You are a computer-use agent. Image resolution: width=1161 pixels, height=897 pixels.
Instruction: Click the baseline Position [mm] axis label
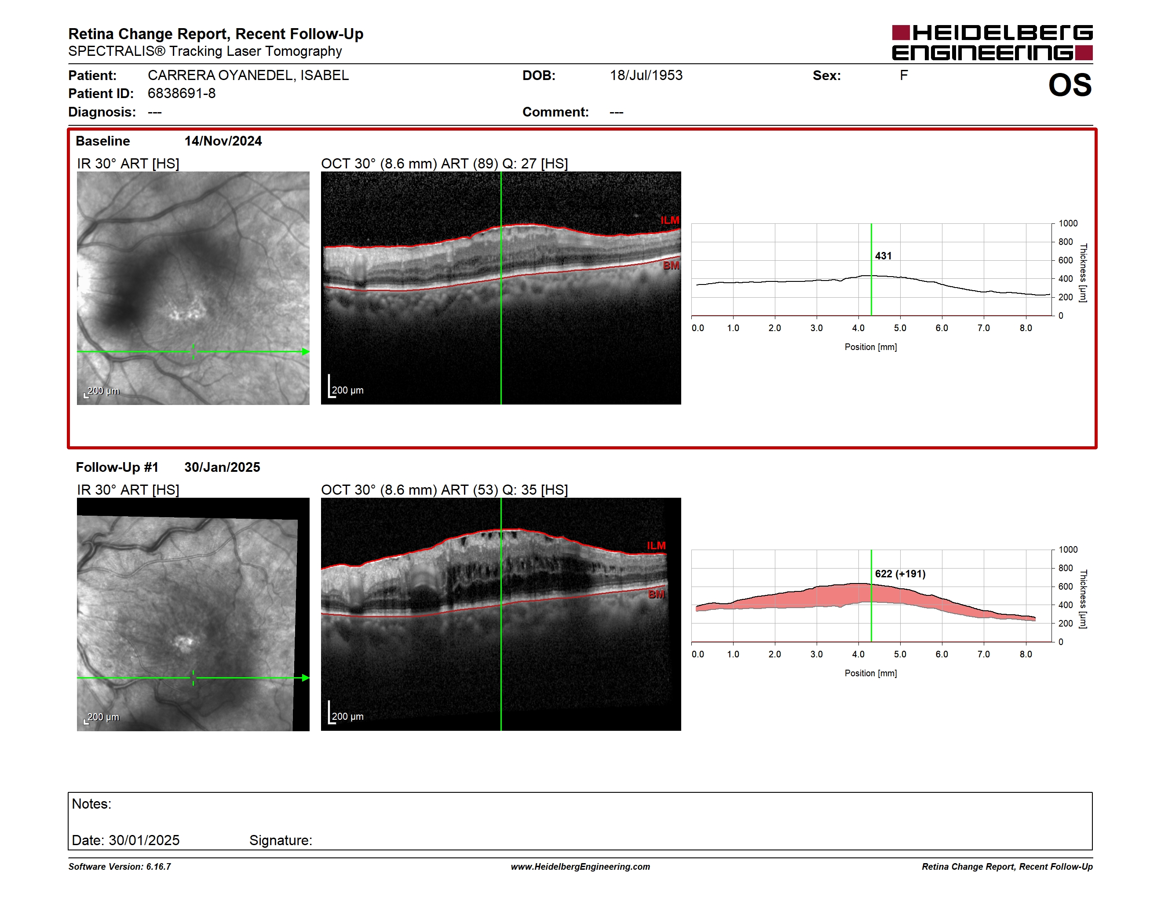(x=871, y=347)
